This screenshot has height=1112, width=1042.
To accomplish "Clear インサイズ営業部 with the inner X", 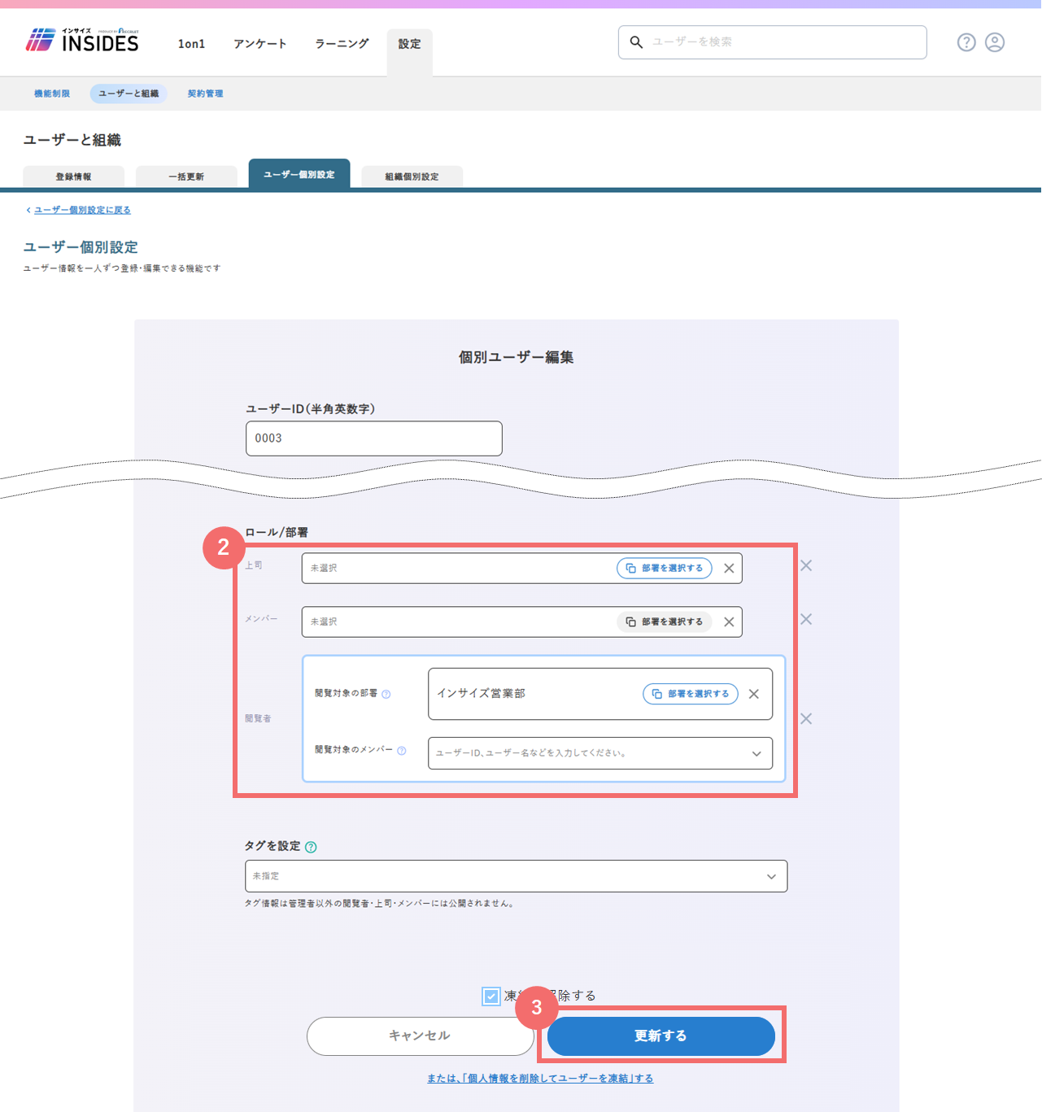I will tap(754, 694).
